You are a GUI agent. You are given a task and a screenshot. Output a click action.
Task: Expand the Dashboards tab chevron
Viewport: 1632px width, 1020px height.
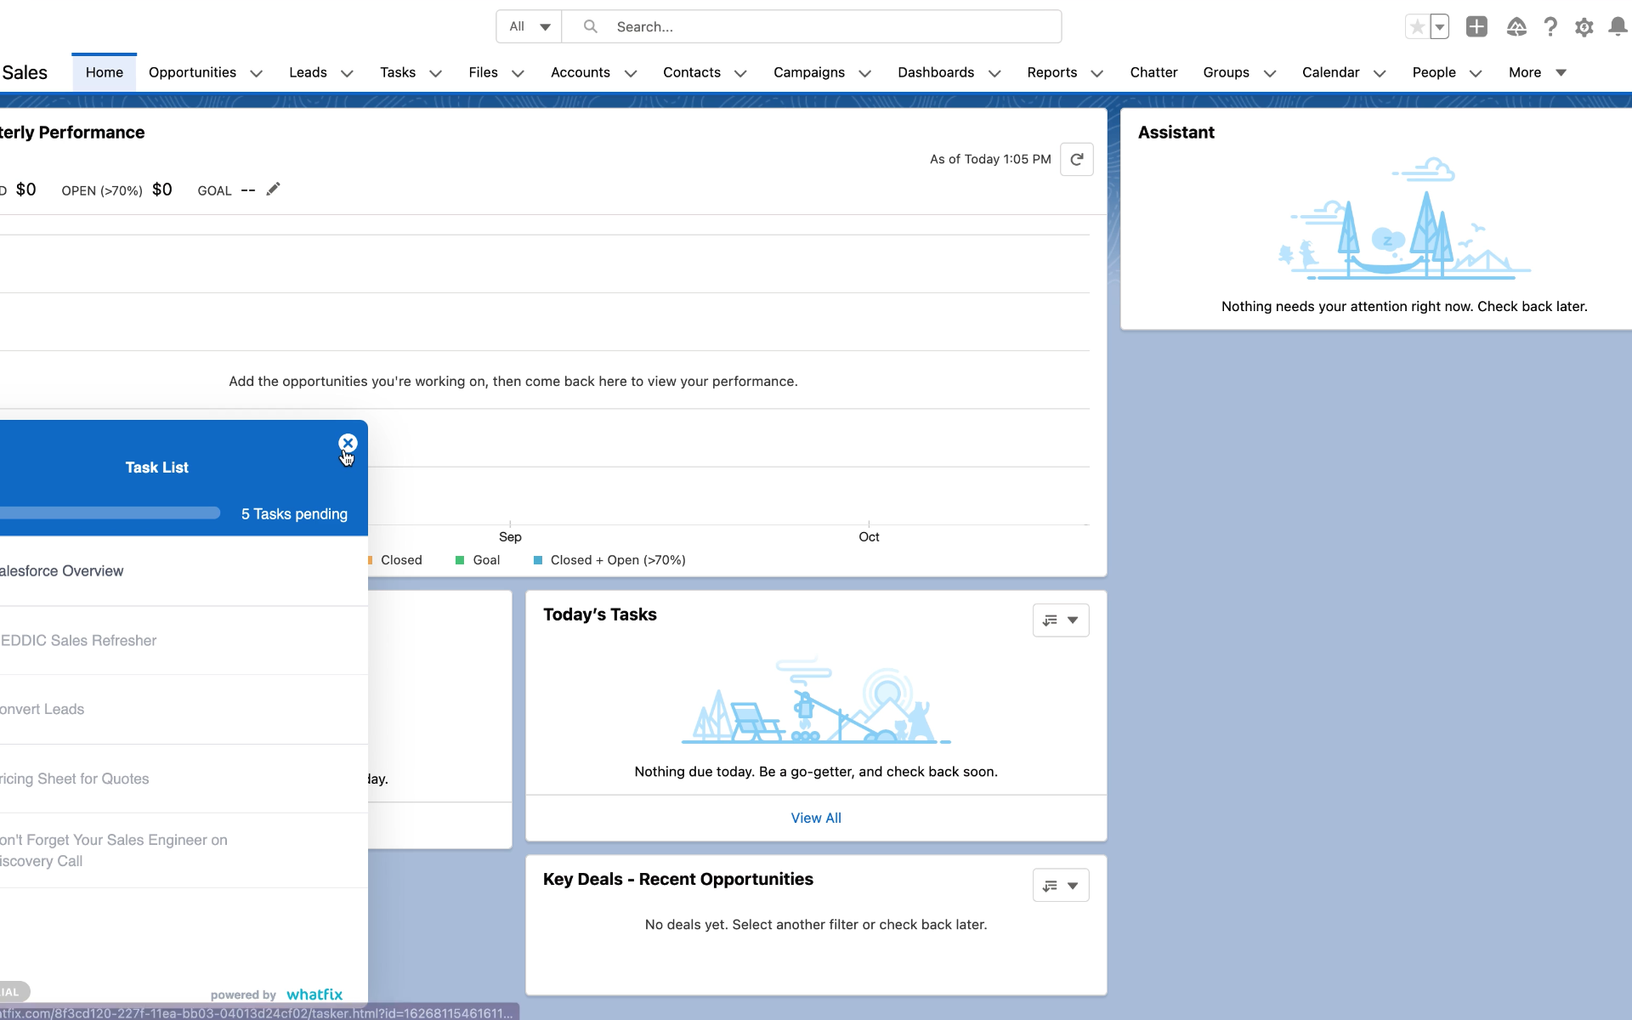994,73
